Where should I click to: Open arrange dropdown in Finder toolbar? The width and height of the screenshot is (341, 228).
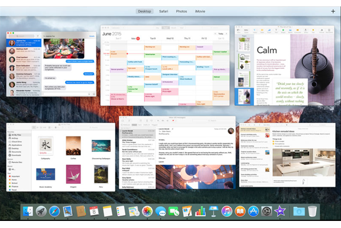point(50,128)
